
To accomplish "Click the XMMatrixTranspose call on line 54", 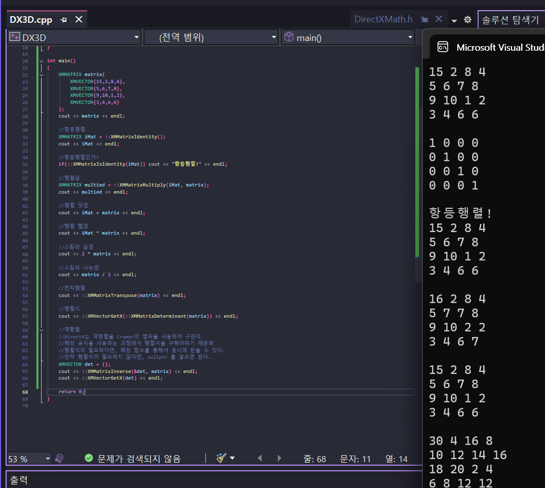I will pos(121,295).
